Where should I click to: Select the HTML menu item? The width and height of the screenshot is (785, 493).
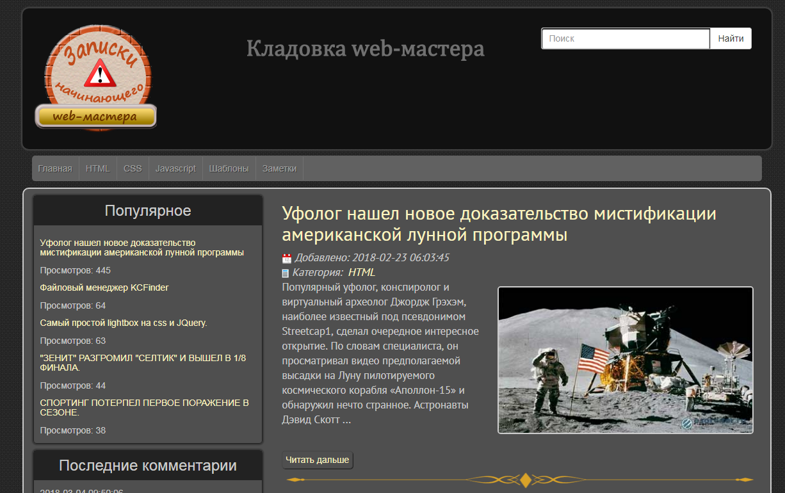(x=97, y=168)
